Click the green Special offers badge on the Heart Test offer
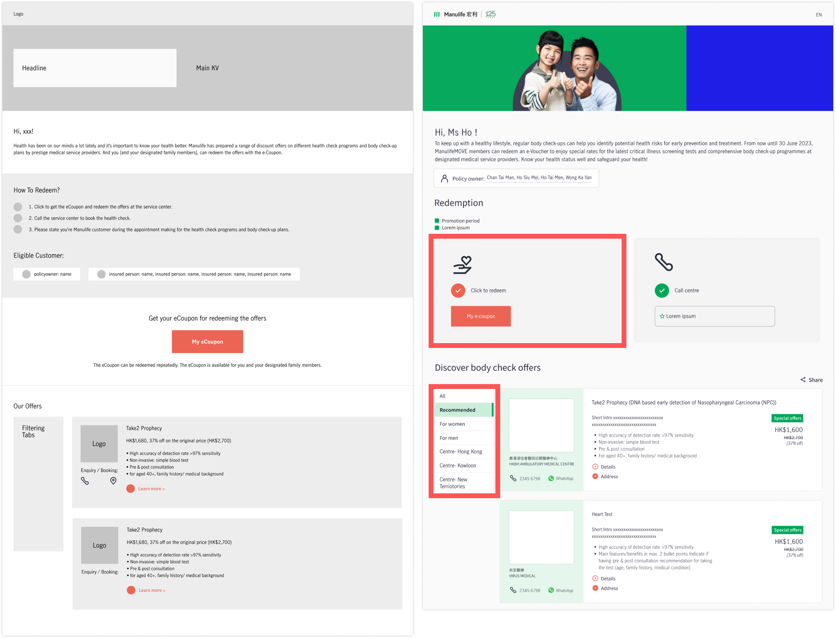Screen dimensions: 836x638 (787, 530)
